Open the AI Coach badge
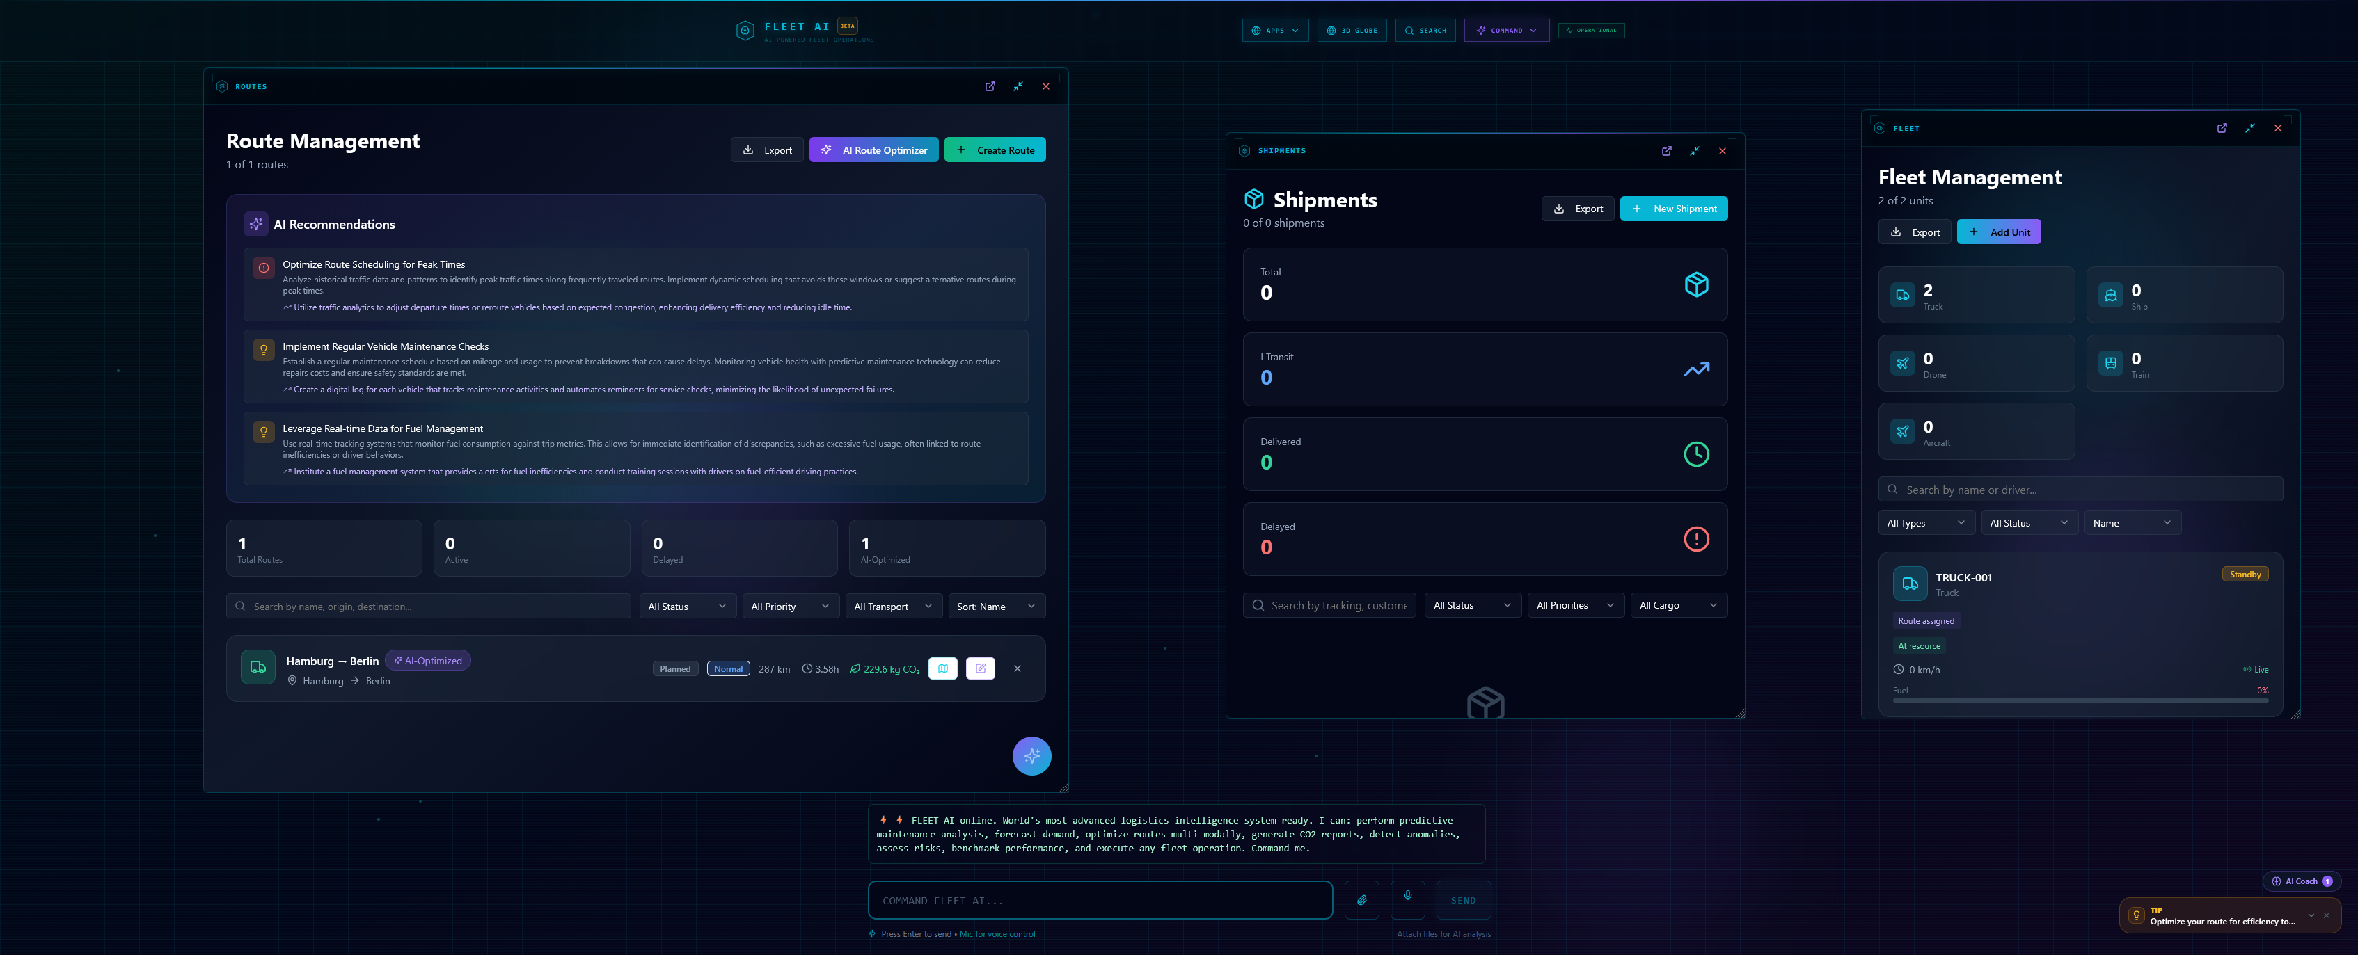The image size is (2358, 955). pos(2300,882)
